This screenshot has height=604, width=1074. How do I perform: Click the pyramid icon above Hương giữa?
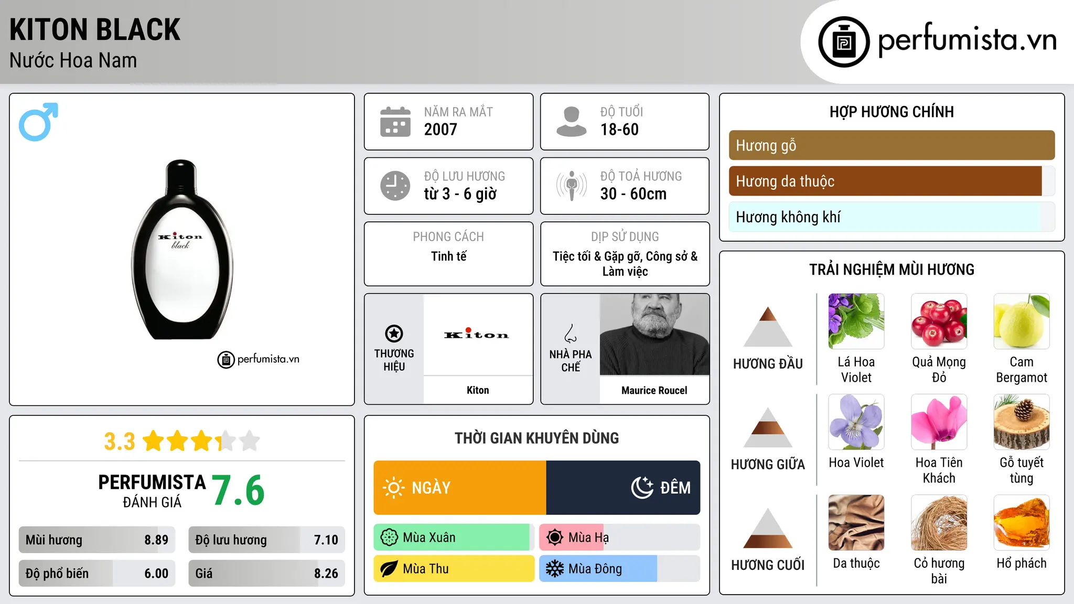[768, 427]
